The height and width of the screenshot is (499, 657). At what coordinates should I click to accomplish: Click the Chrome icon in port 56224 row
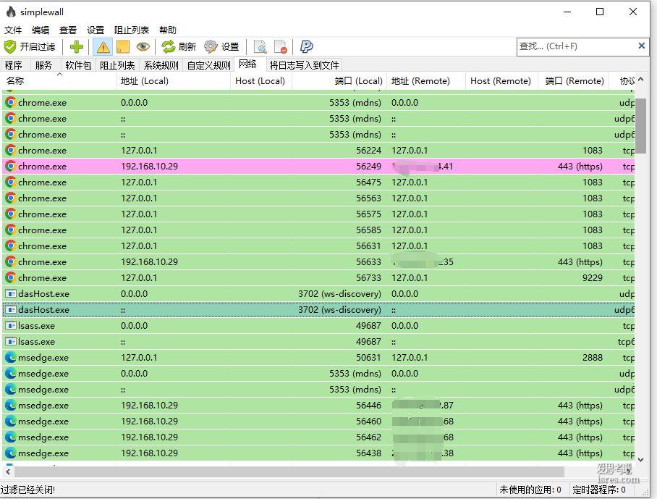[10, 150]
